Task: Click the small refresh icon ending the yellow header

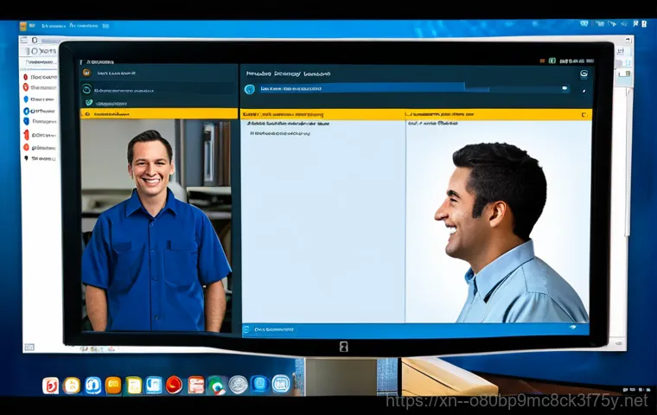Action: tap(584, 114)
